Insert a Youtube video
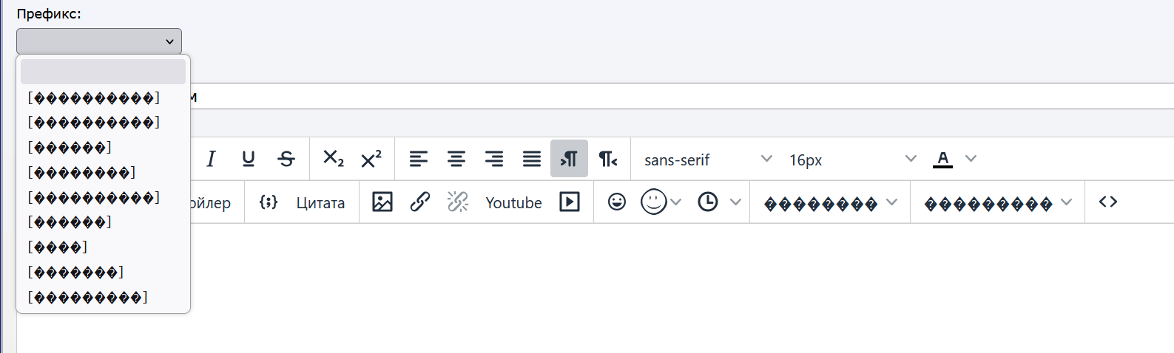 pyautogui.click(x=513, y=202)
